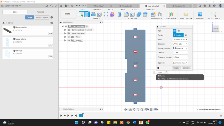Edit the Ángulo de inclinación field
The height and width of the screenshot is (126, 224).
[x=180, y=57]
